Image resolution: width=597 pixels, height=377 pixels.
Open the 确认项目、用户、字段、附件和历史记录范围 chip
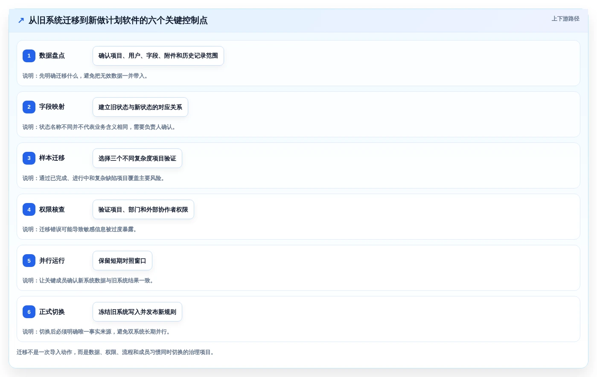[158, 56]
